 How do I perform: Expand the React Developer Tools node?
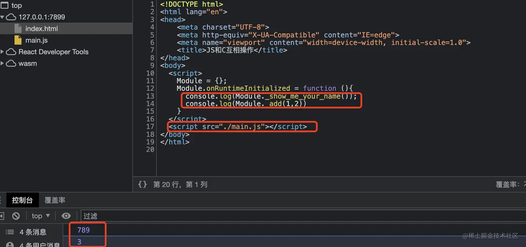(x=2, y=52)
